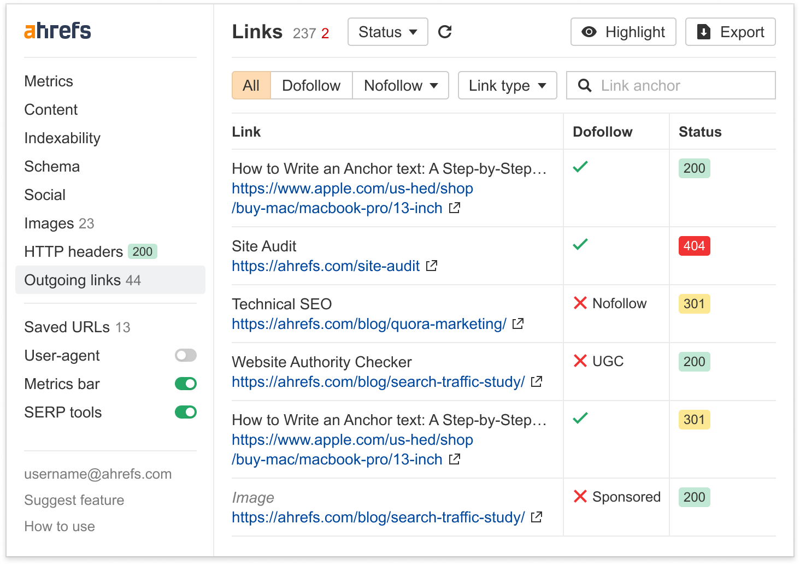Click the red X beside UGC

(x=580, y=361)
